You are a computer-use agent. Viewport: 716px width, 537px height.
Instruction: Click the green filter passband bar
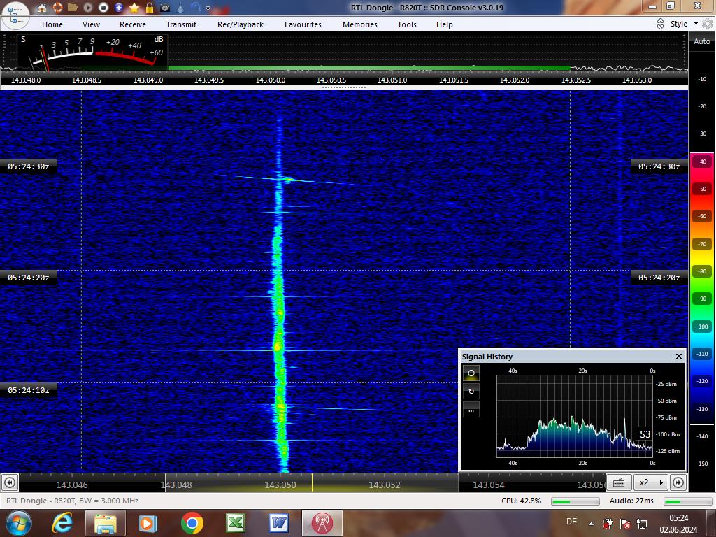369,68
